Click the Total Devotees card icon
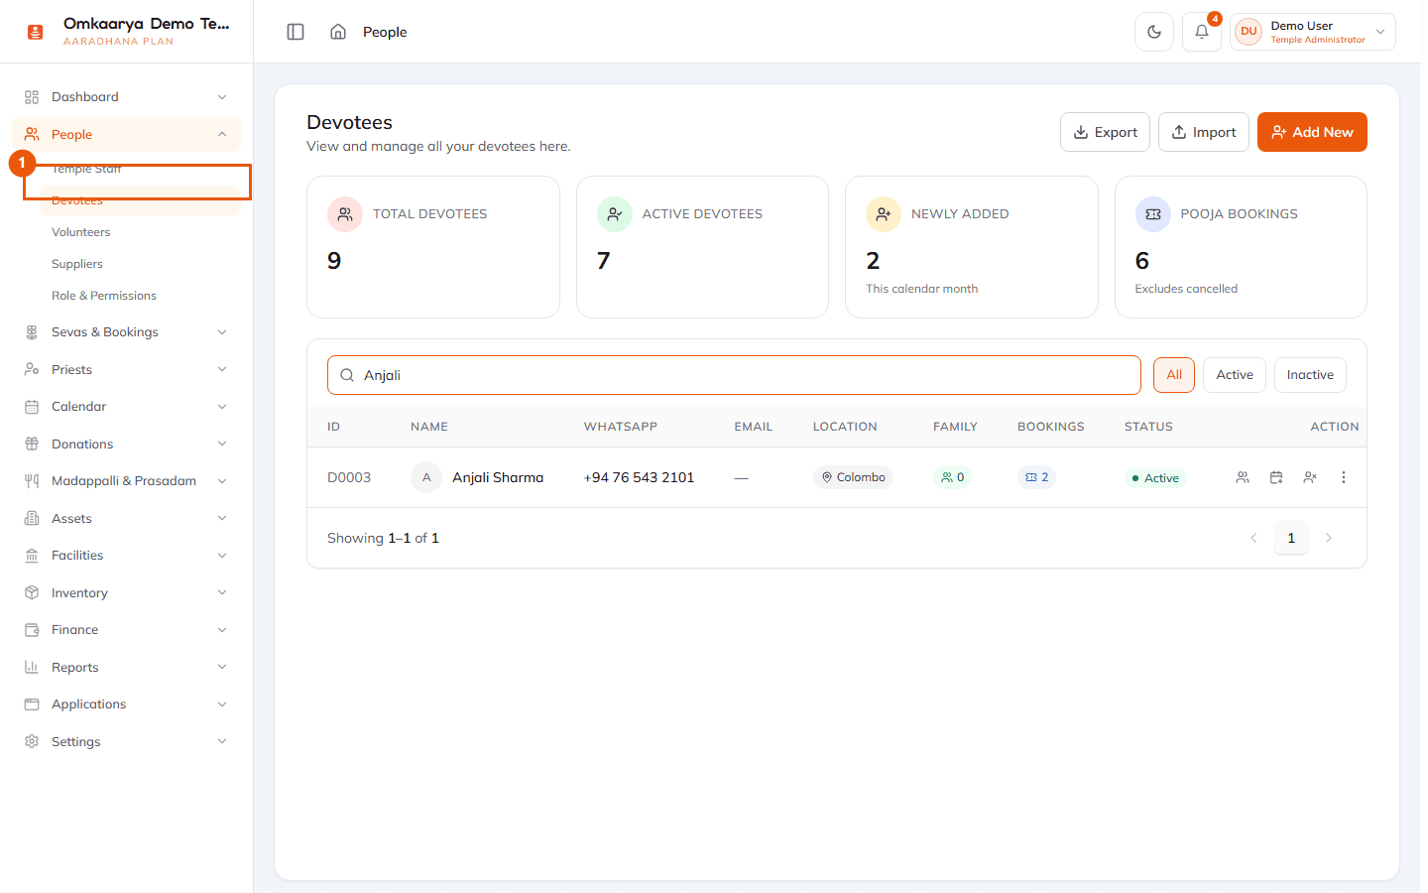The height and width of the screenshot is (893, 1428). (x=345, y=214)
